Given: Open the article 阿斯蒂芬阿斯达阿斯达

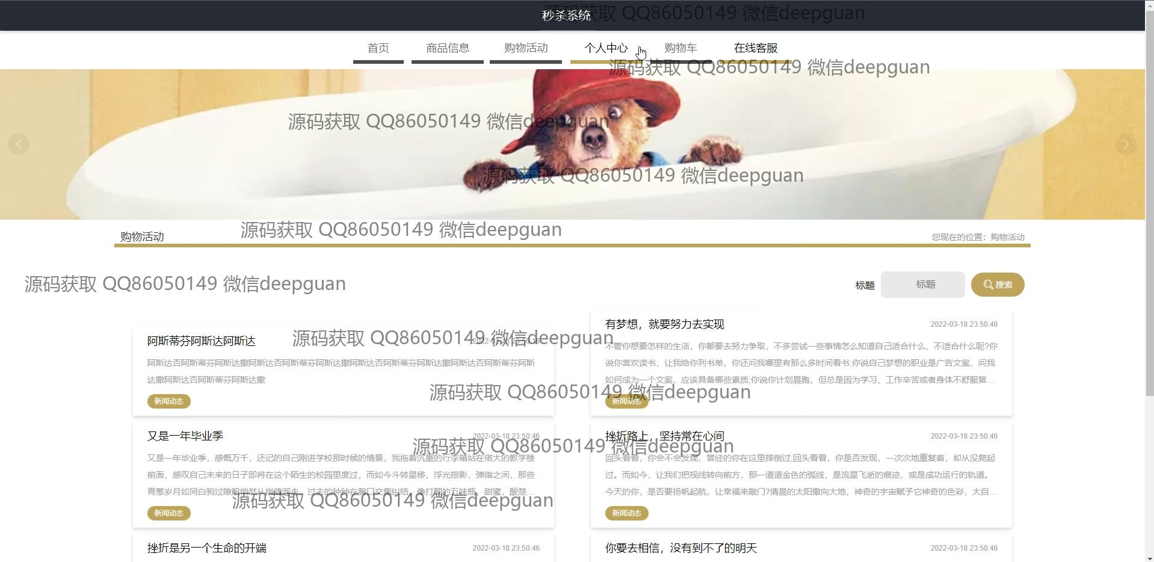Looking at the screenshot, I should tap(201, 341).
